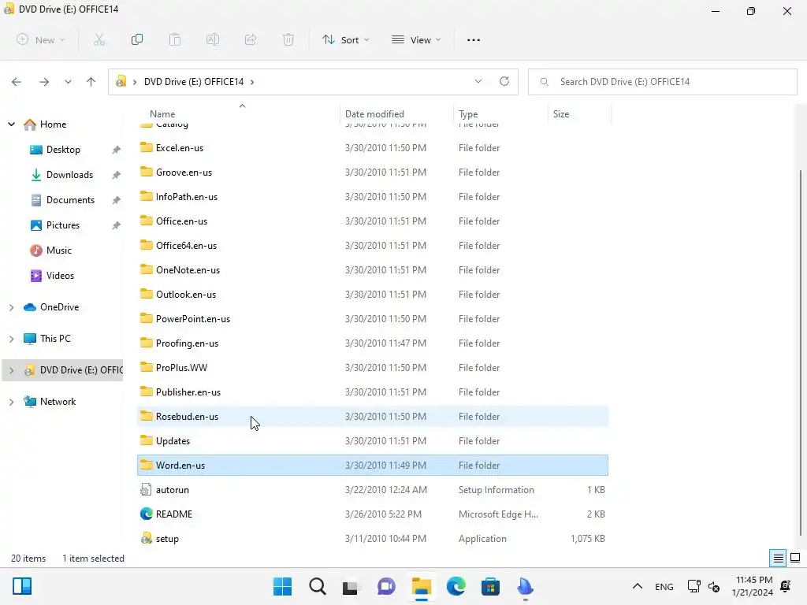Open the Word.en-us folder icon

pos(146,465)
